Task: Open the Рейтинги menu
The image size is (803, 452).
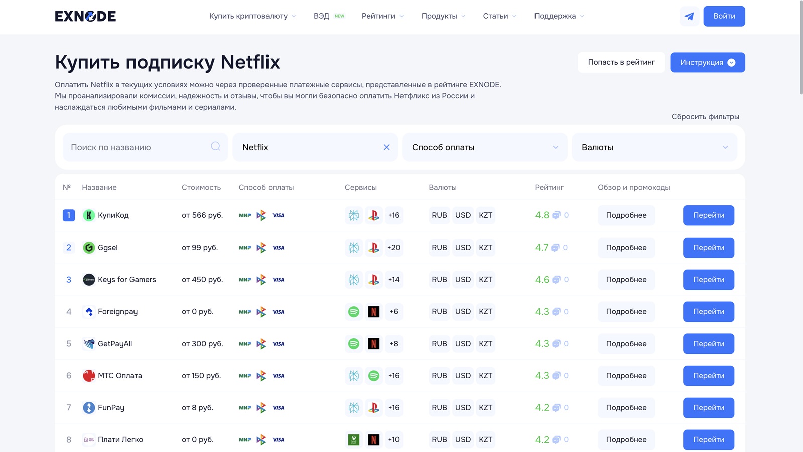Action: click(x=382, y=16)
